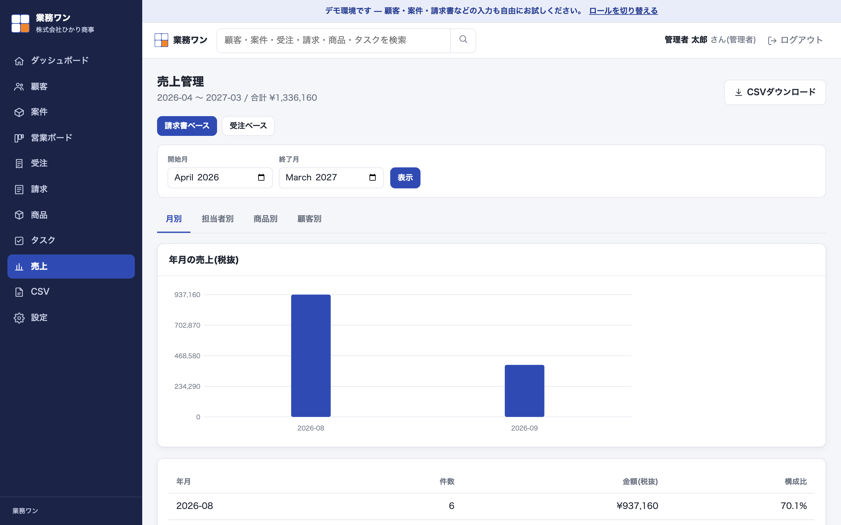The height and width of the screenshot is (525, 841).
Task: Click the 業務ワン logo in top bar
Action: pyautogui.click(x=161, y=40)
